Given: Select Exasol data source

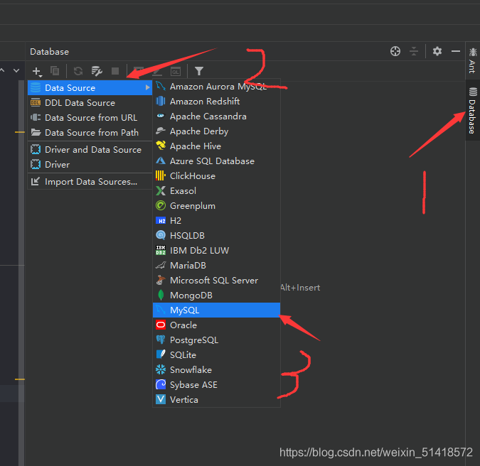Looking at the screenshot, I should click(216, 191).
